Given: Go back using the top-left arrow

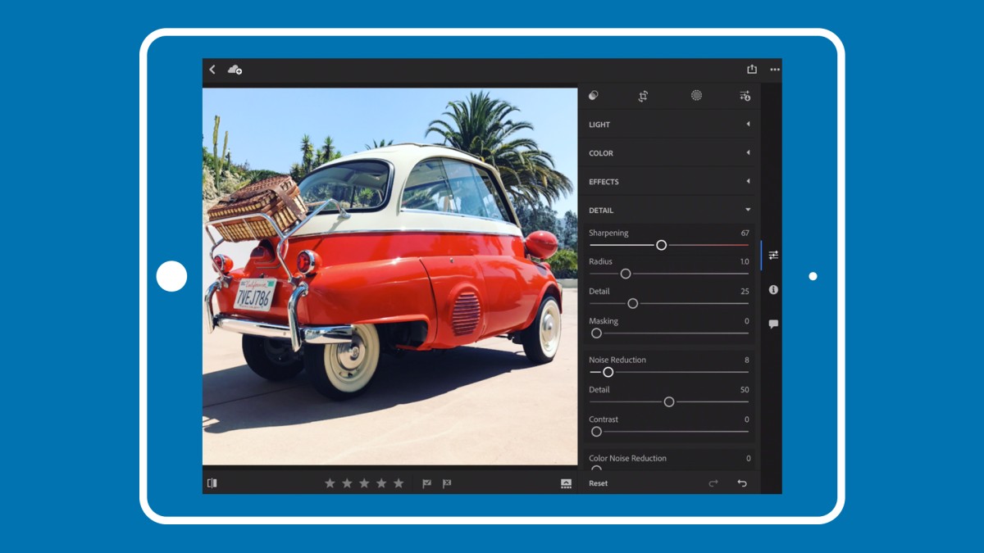Looking at the screenshot, I should 212,70.
